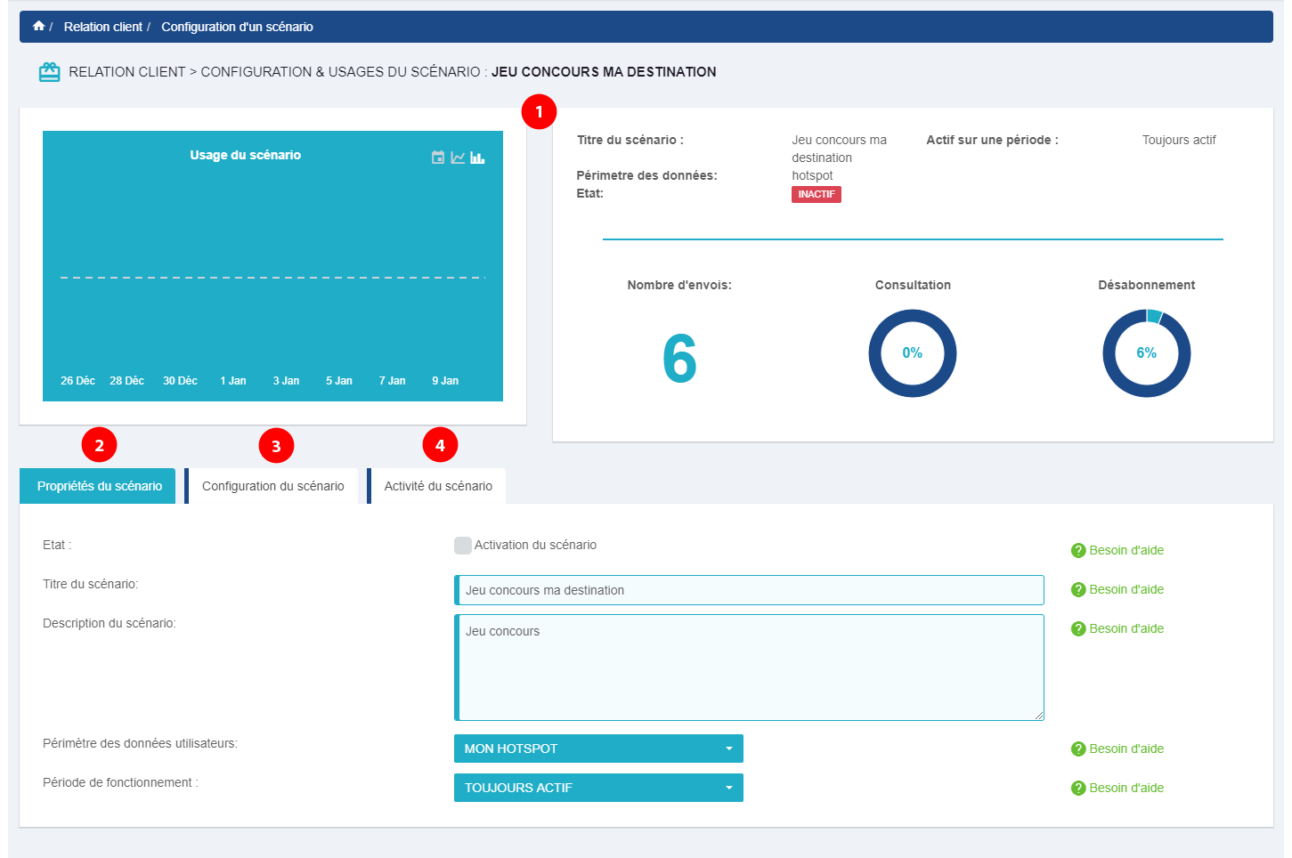This screenshot has height=858, width=1292.
Task: Click the home icon in breadcrumb bar
Action: tap(38, 26)
